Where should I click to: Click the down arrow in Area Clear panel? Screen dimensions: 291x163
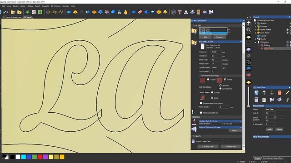point(272,93)
